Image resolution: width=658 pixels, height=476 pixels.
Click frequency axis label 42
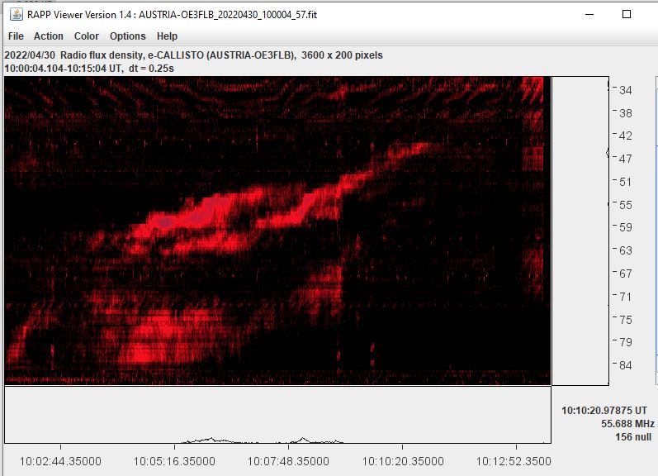(625, 136)
